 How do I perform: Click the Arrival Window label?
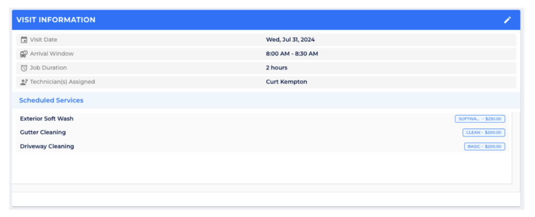(52, 54)
